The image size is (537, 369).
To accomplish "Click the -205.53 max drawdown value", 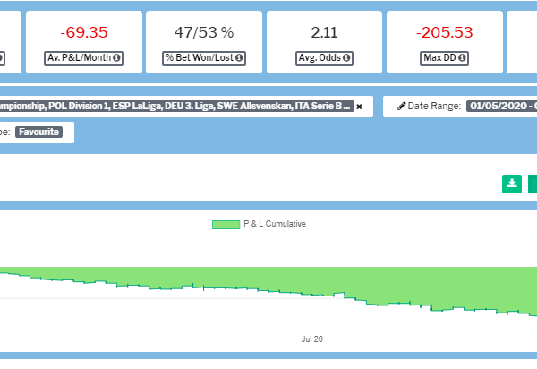I will coord(445,32).
